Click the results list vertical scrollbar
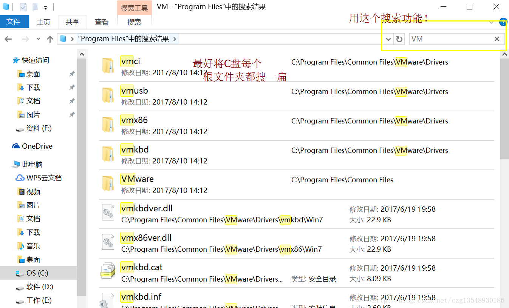The height and width of the screenshot is (308, 509). [x=504, y=109]
